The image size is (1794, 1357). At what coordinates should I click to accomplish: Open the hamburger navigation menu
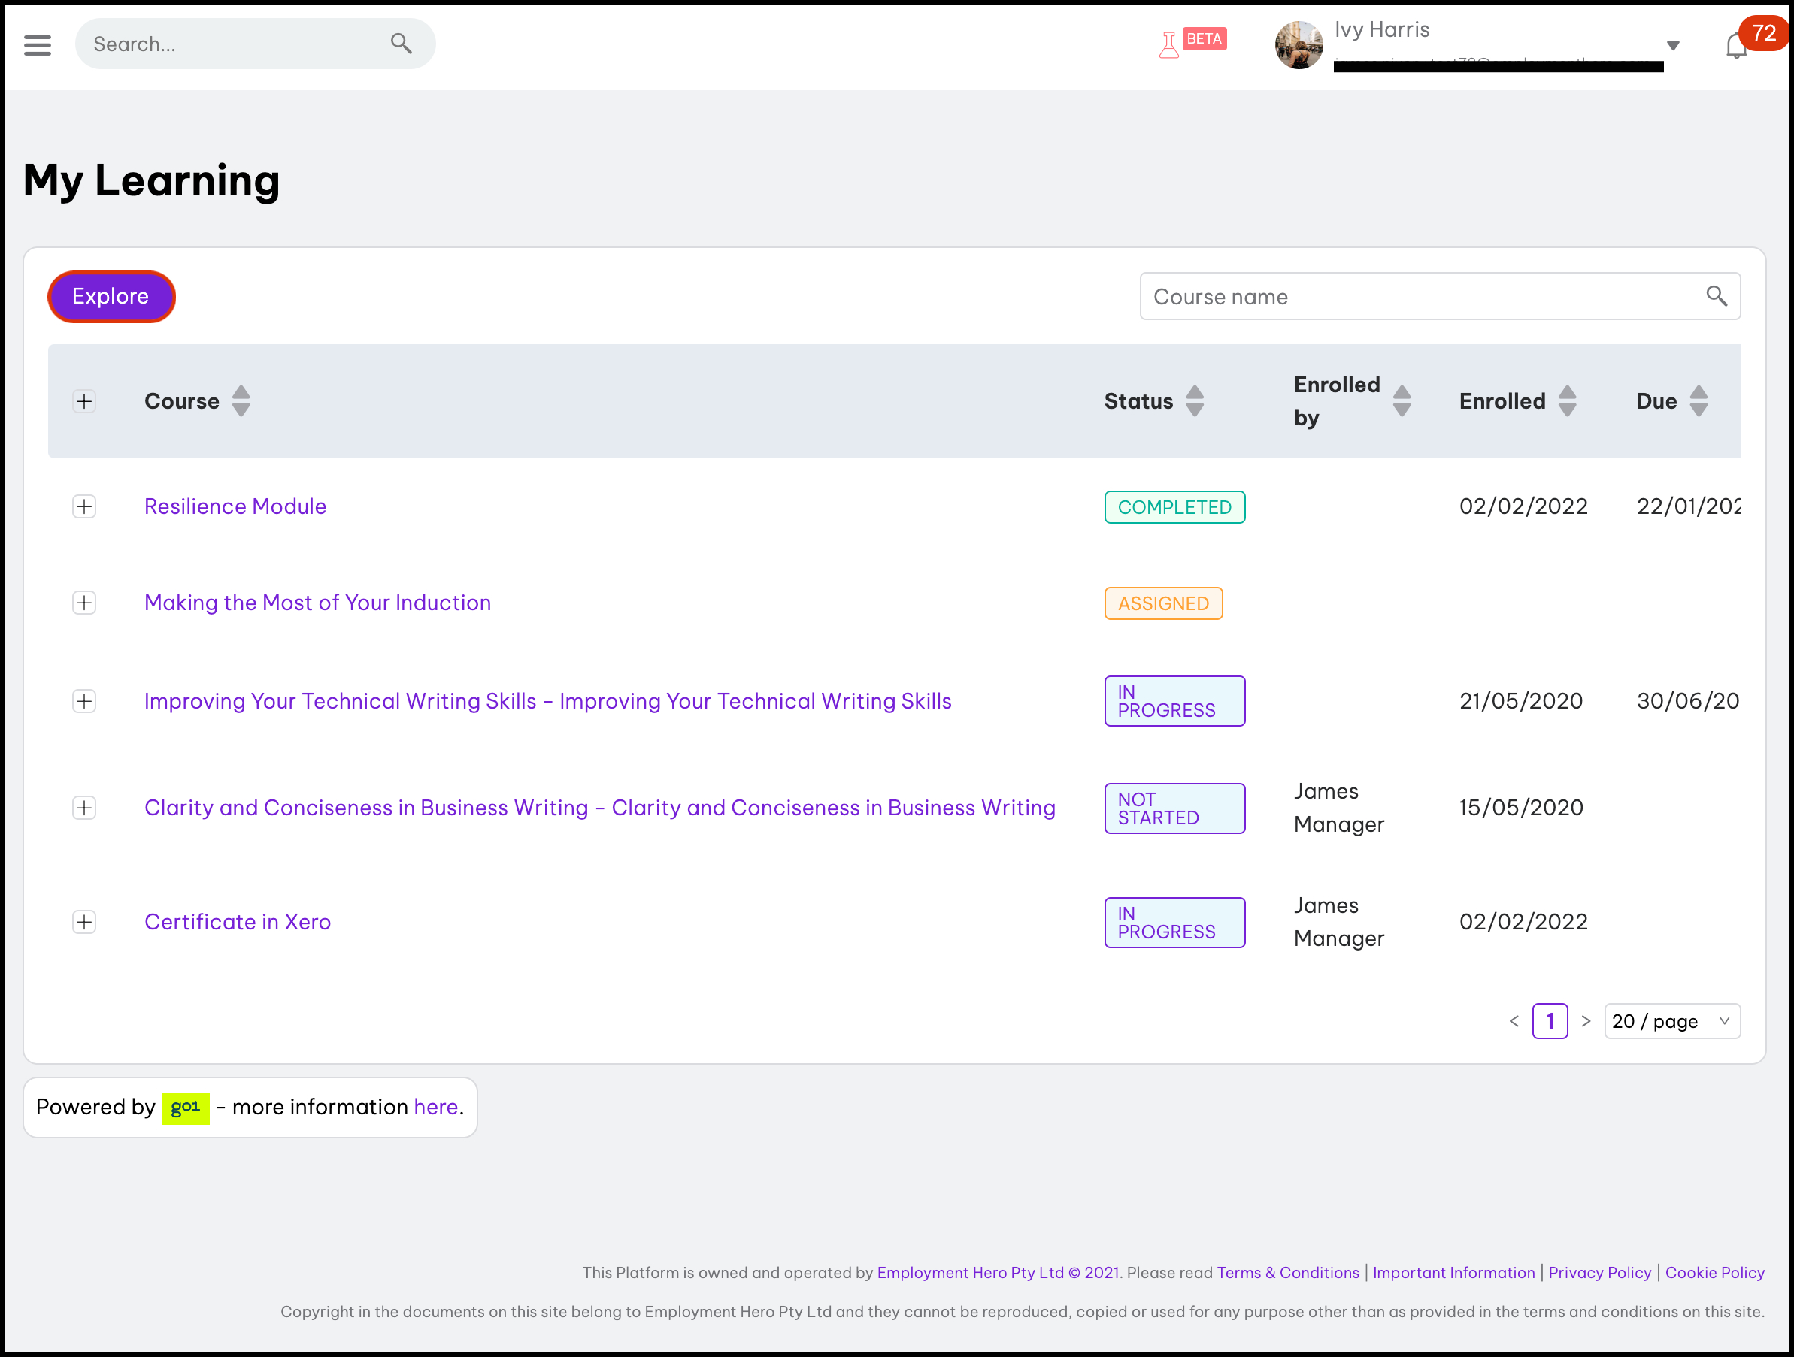pos(38,44)
